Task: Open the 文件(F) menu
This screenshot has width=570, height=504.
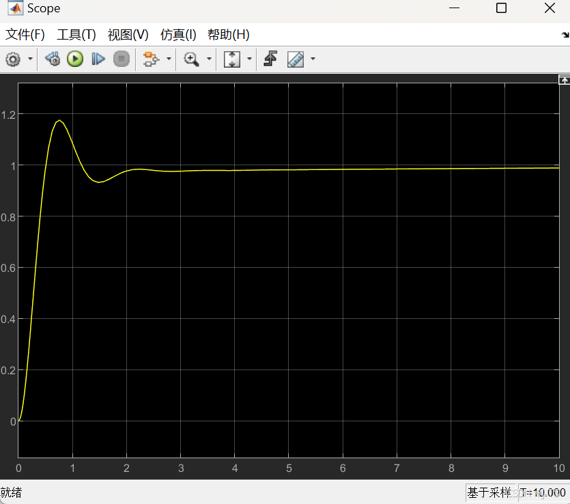Action: click(25, 35)
